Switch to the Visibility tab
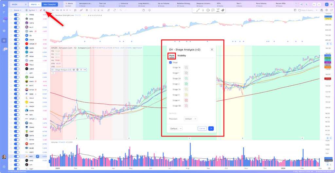Screen dimensions: 335x173 182,55
